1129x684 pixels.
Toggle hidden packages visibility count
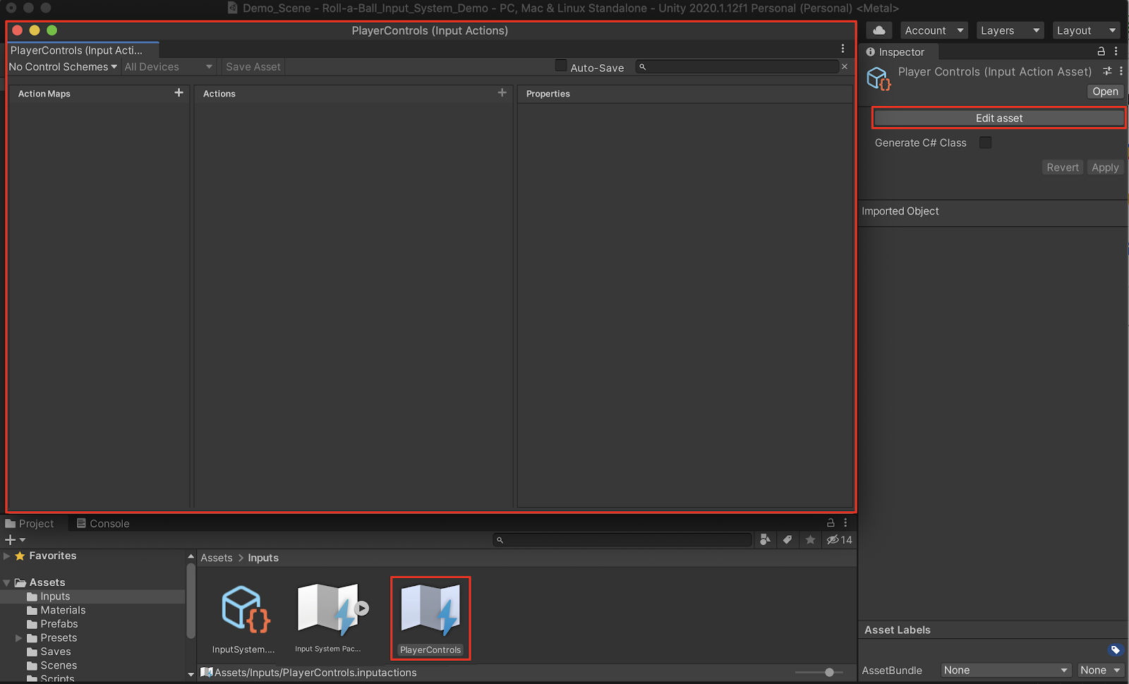pos(839,540)
